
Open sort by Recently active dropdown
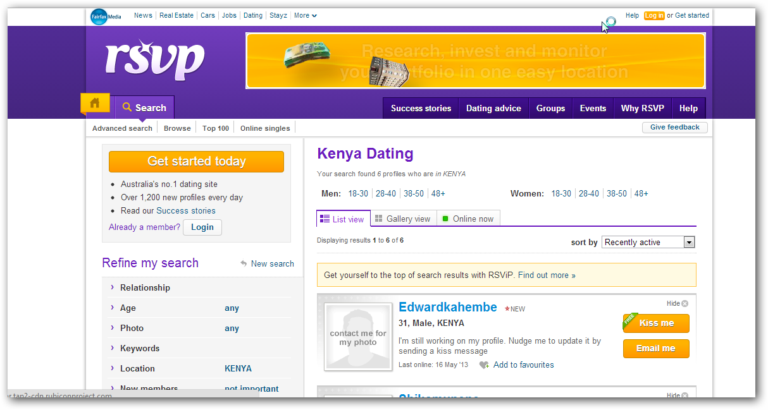(x=648, y=242)
